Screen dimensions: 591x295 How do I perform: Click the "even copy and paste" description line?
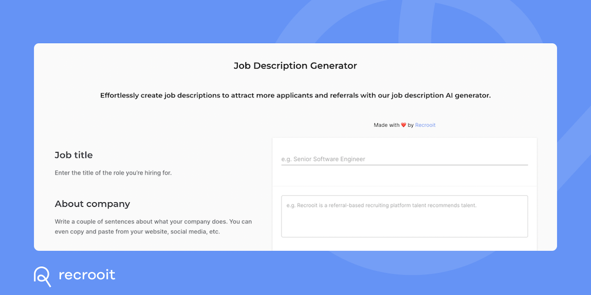coord(137,232)
